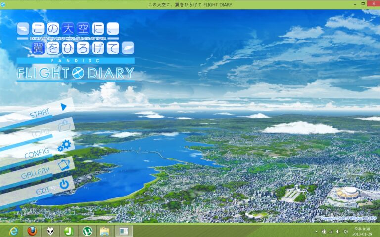380x237 pixels.
Task: Show hidden system tray icons
Action: [316, 232]
